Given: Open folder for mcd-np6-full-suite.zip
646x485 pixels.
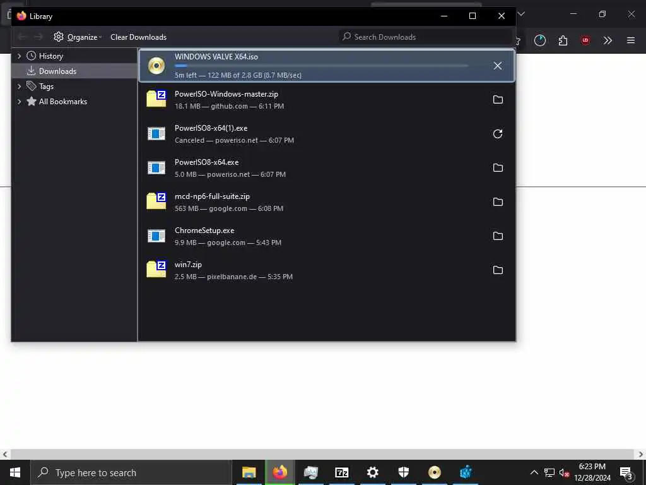Looking at the screenshot, I should pos(498,201).
